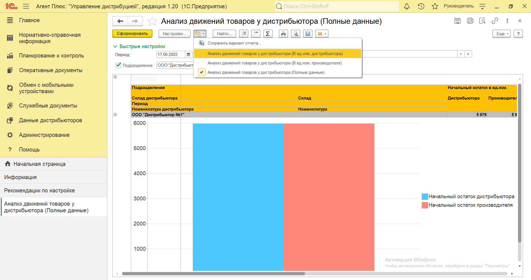Click vertical scrollbar of report
Screen dimensions: 531x280
[x=520, y=163]
